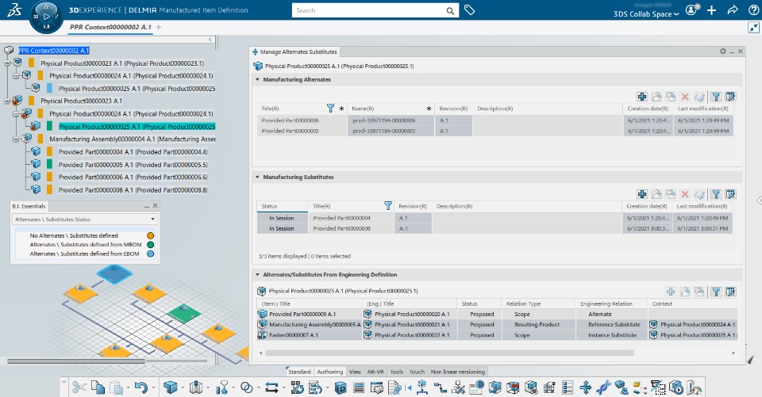This screenshot has width=762, height=397.
Task: Open the 3DS Collab Space dropdown
Action: tap(646, 14)
